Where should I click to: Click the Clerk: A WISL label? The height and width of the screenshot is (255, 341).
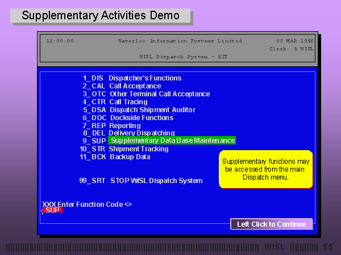(x=292, y=49)
